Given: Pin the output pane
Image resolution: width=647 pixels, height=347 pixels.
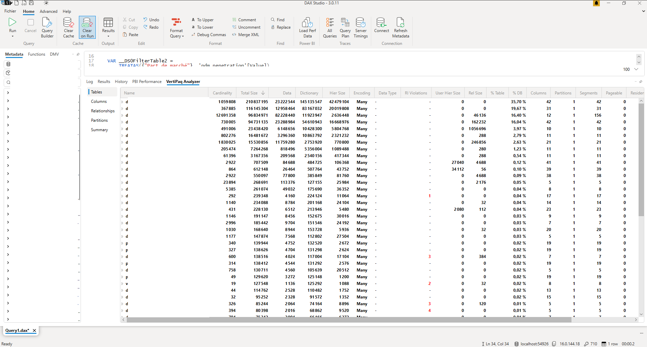Looking at the screenshot, I should [x=641, y=82].
